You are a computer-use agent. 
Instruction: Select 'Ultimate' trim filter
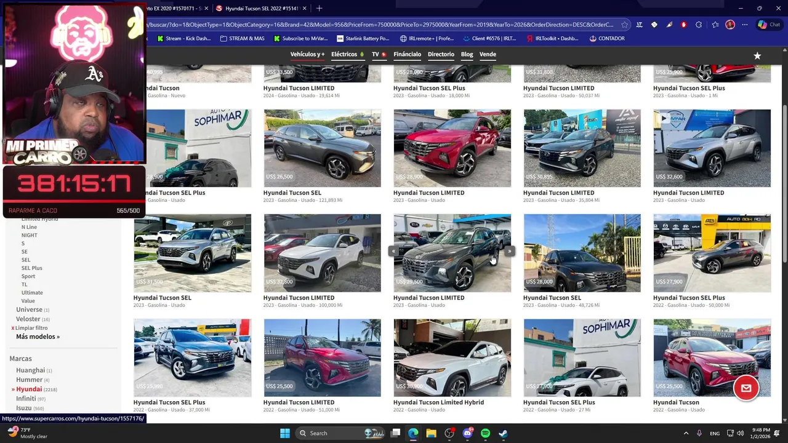tap(32, 293)
